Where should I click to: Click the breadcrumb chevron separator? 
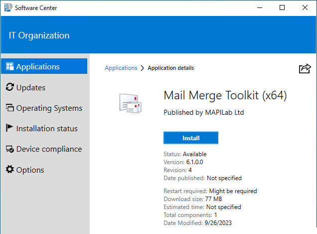click(143, 68)
